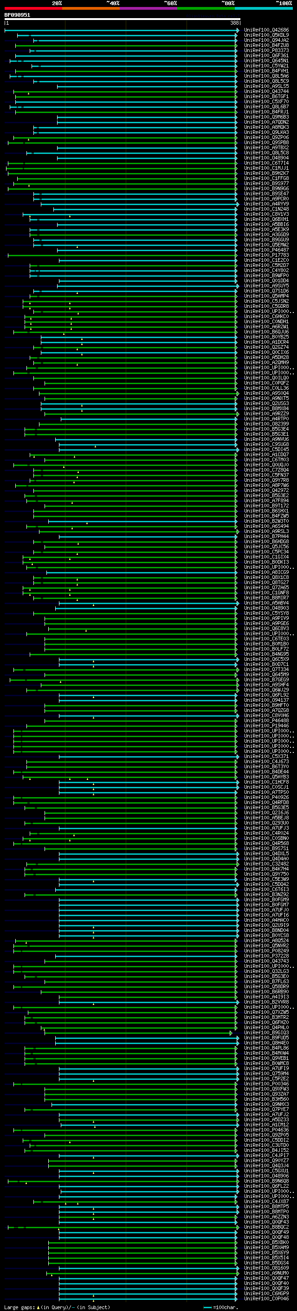Click the BP090951 query name label
The width and height of the screenshot is (297, 1311).
[17, 15]
